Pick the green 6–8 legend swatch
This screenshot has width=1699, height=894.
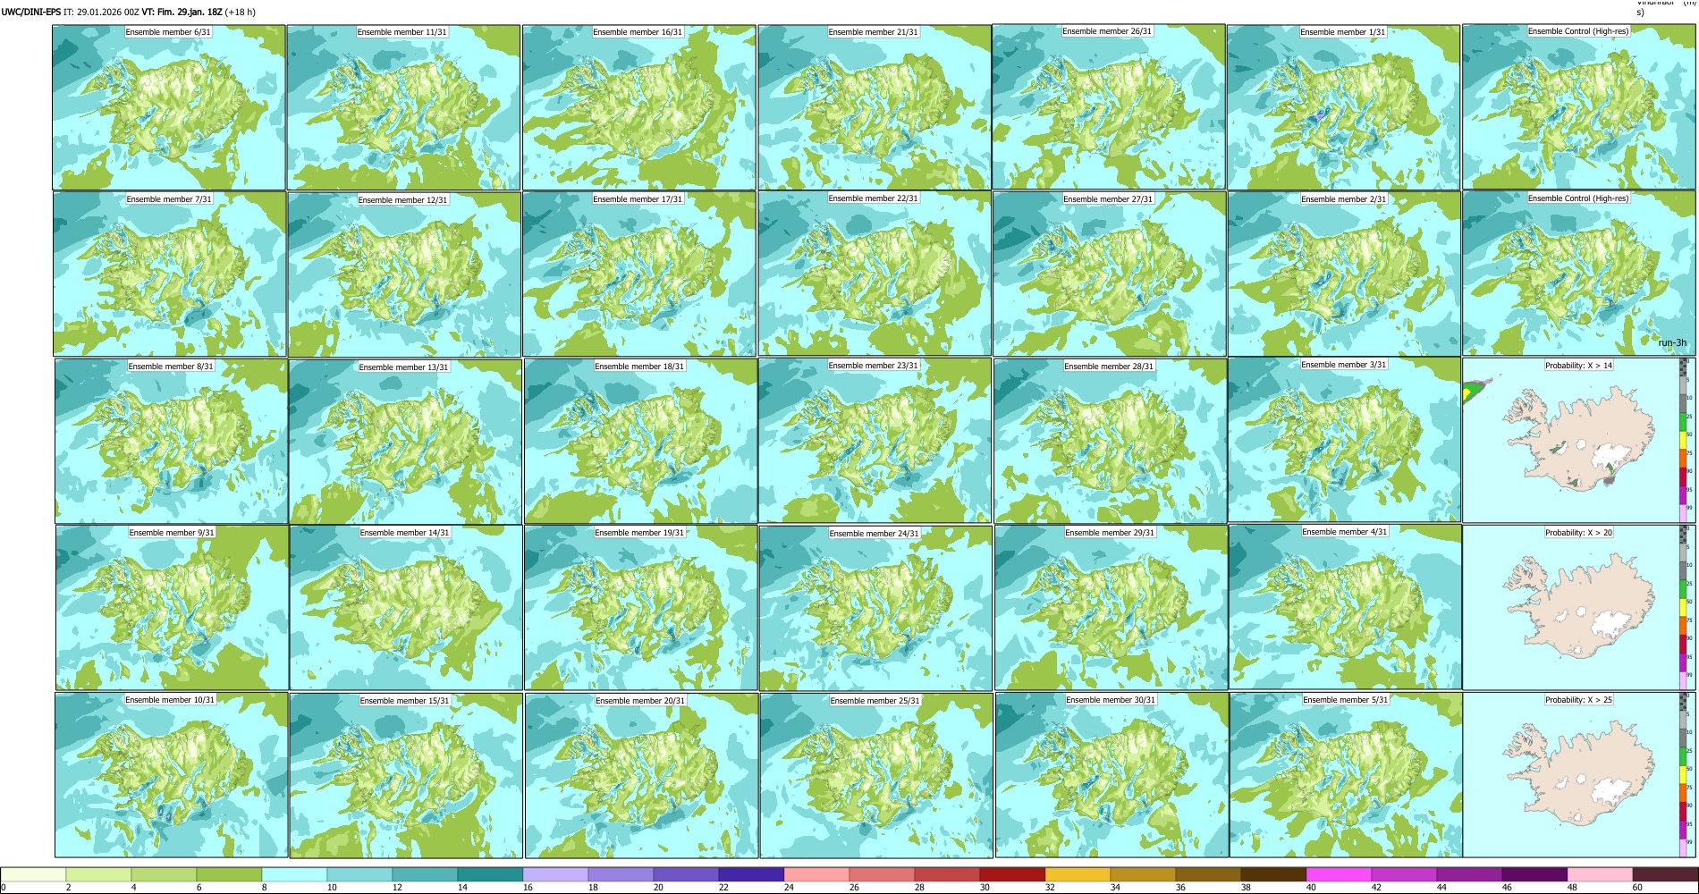click(229, 875)
